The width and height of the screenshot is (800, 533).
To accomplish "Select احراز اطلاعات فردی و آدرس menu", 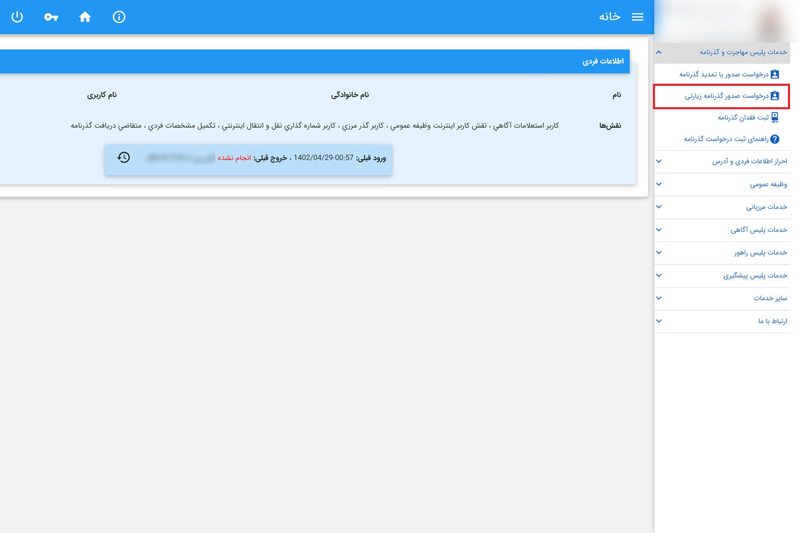I will pos(749,161).
